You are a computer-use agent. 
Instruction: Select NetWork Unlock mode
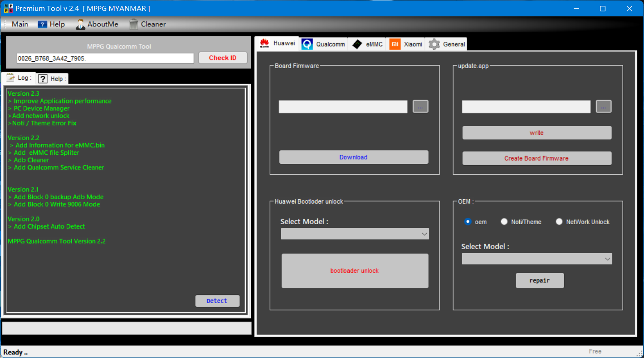[559, 221]
